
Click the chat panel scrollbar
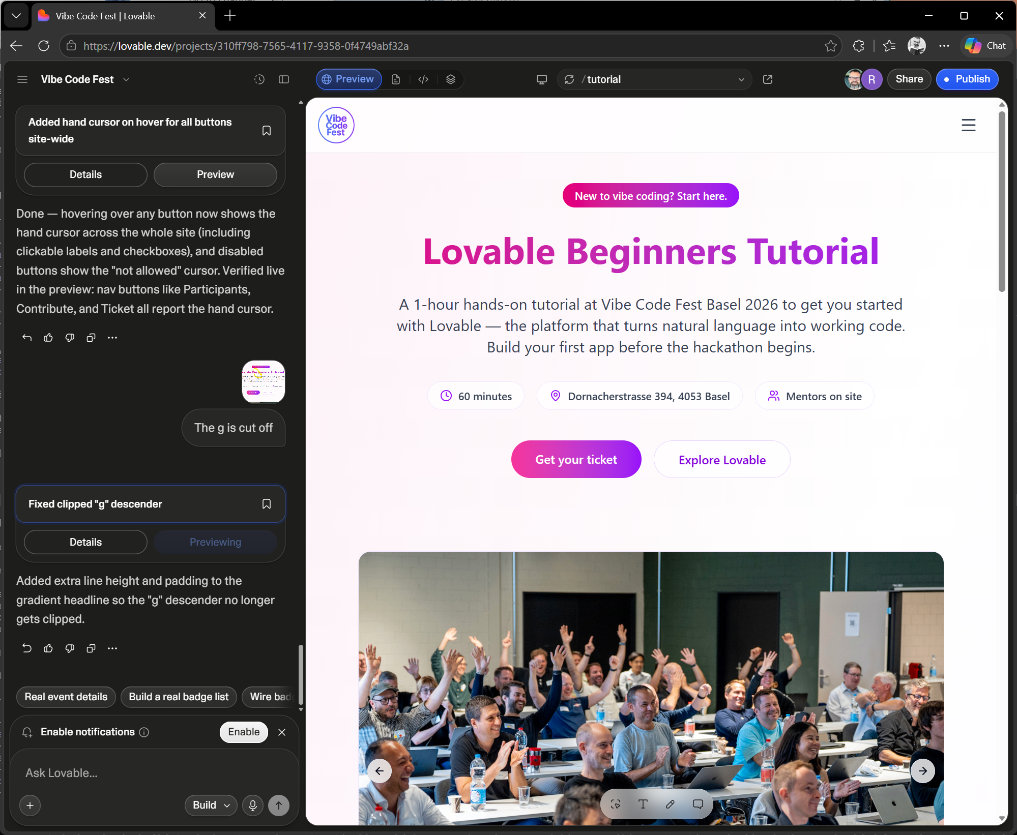click(x=301, y=674)
